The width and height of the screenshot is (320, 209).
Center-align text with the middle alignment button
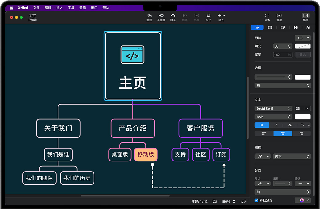coord(282,134)
